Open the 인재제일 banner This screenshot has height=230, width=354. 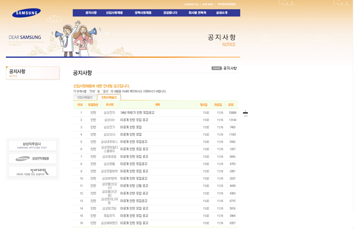[x=32, y=172]
